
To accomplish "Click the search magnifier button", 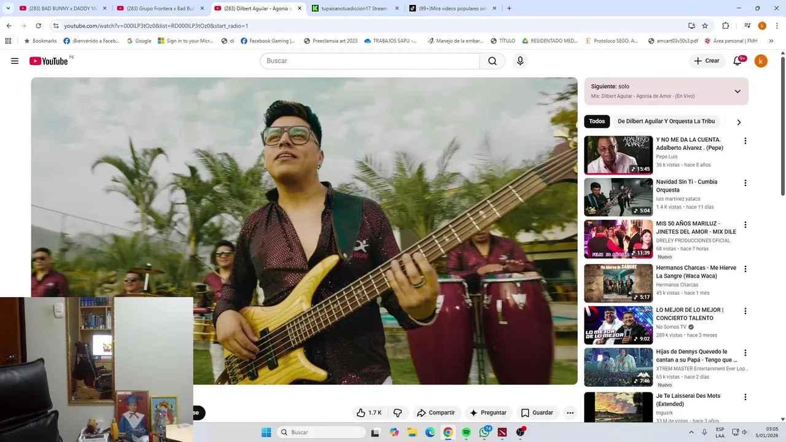I will (x=492, y=61).
